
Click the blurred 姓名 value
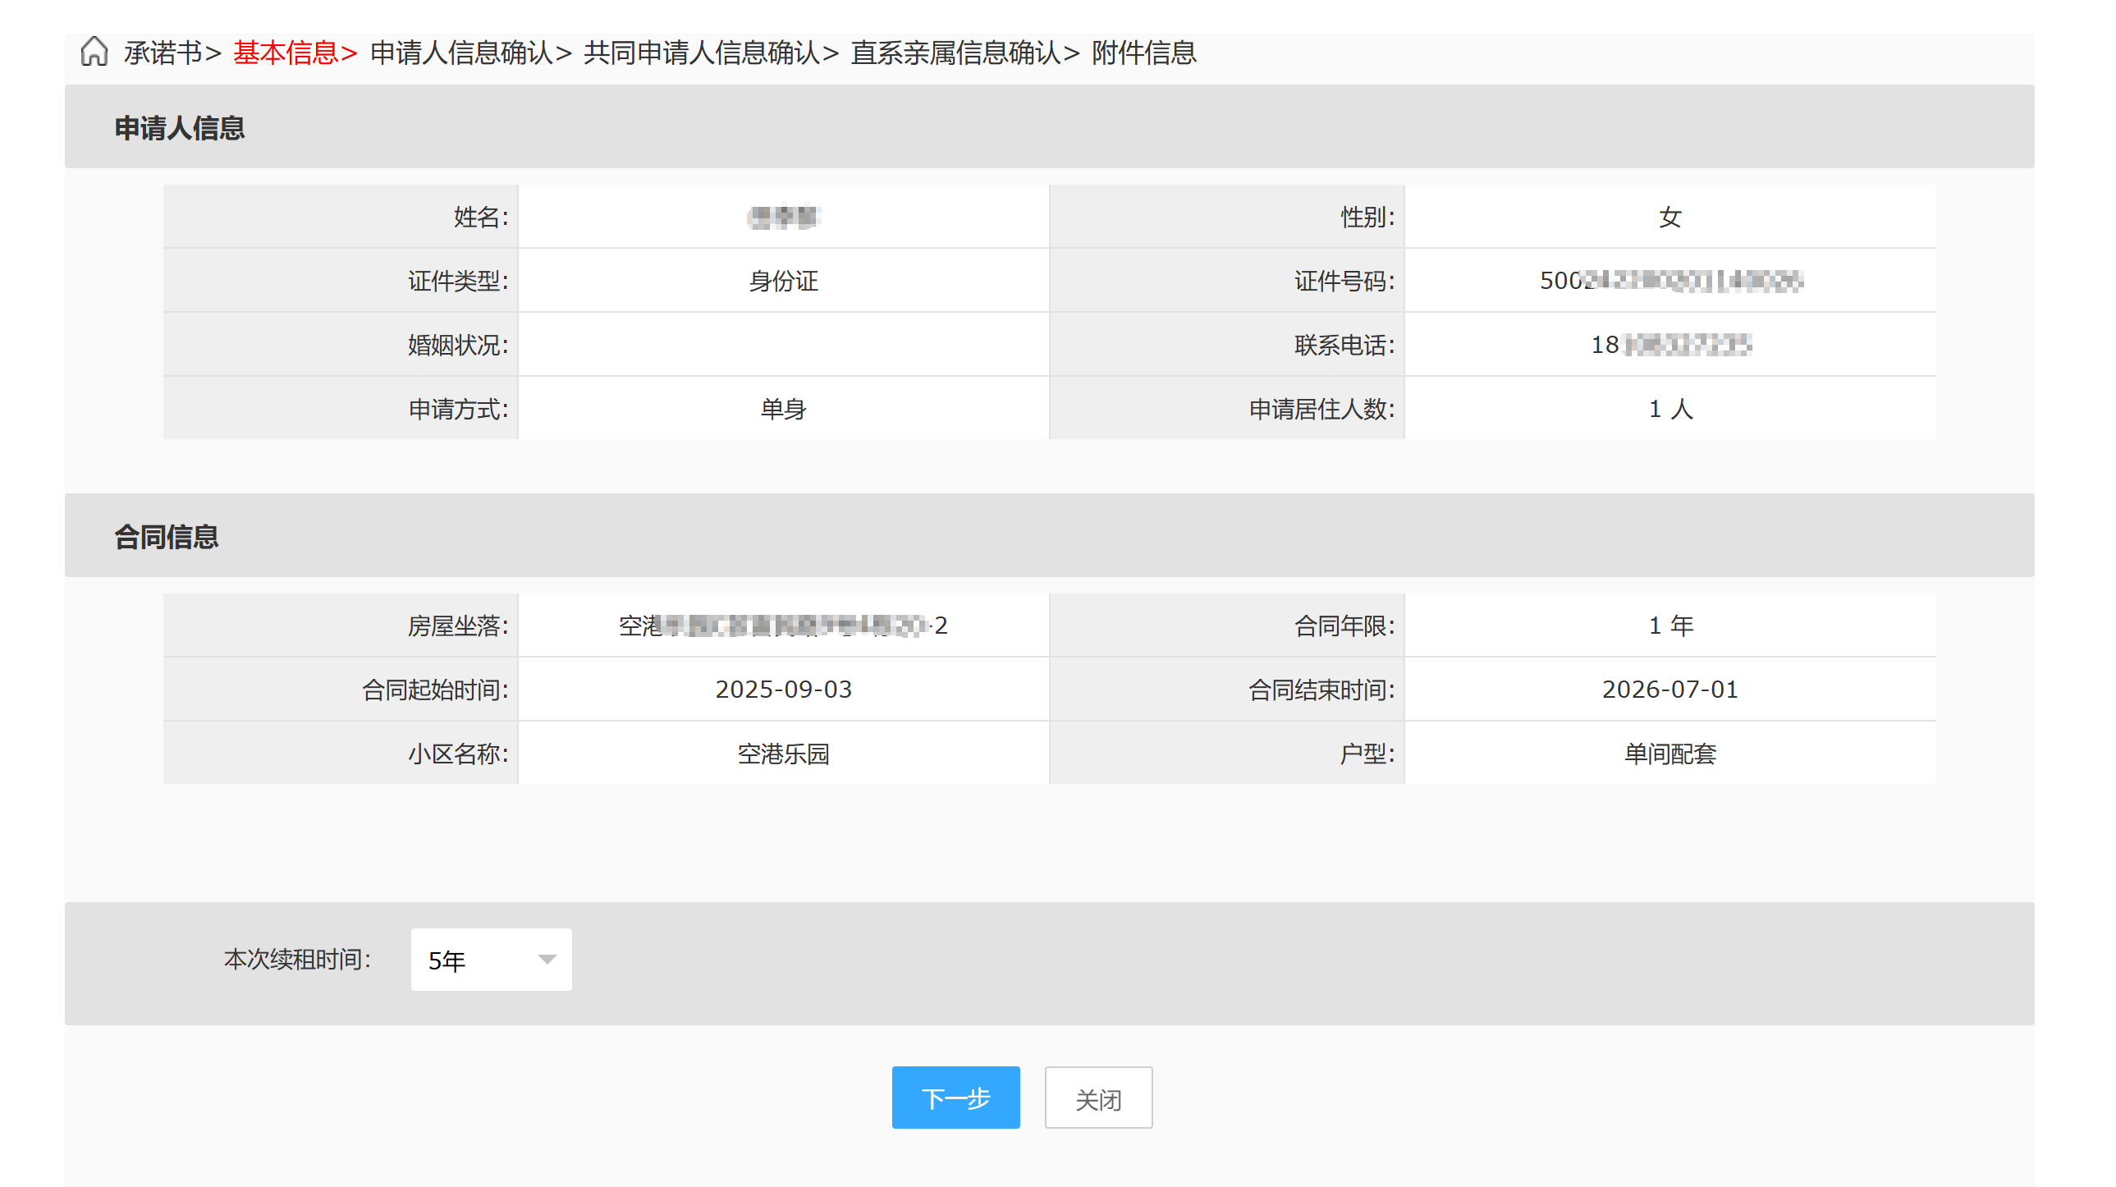point(784,217)
